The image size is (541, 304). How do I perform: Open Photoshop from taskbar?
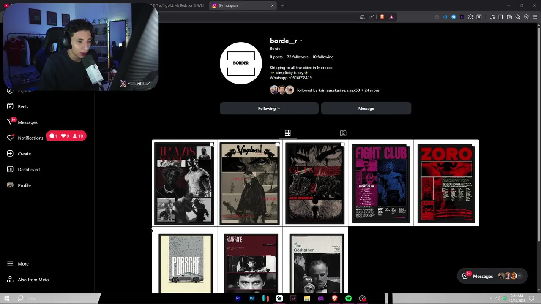[x=252, y=299]
